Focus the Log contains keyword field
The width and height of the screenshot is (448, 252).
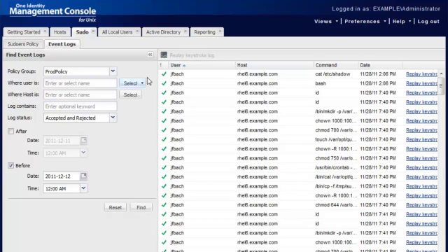click(80, 106)
